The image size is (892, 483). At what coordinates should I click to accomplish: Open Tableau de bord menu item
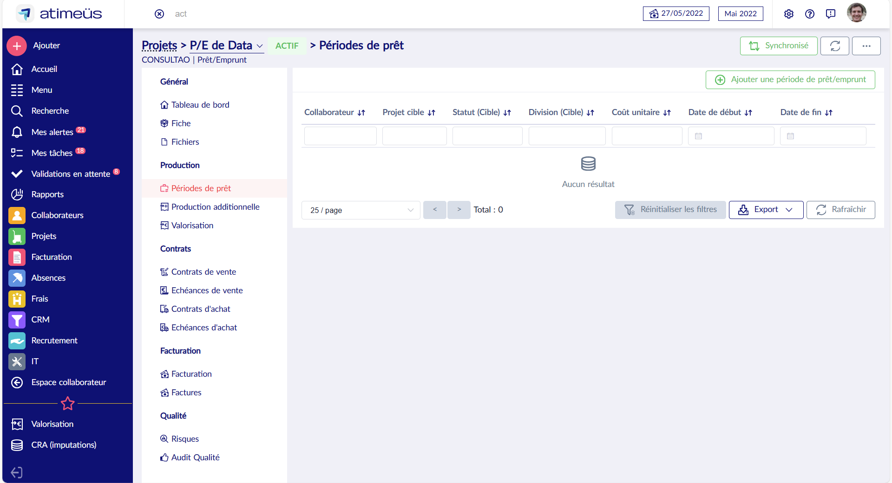[x=195, y=105]
